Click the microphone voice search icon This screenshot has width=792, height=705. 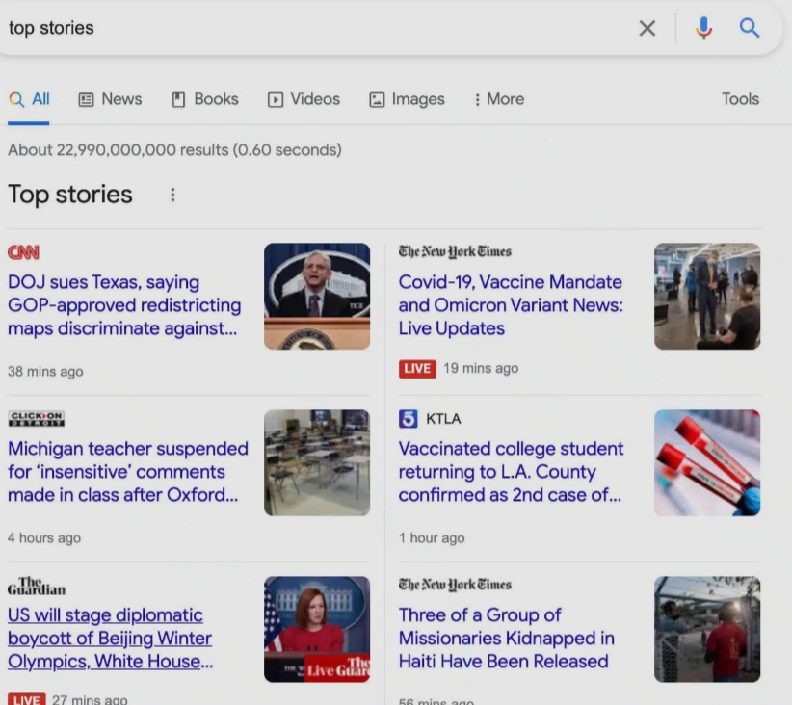pos(704,28)
